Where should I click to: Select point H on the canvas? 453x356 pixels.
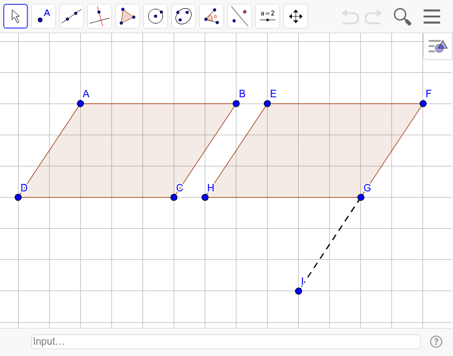(x=205, y=197)
